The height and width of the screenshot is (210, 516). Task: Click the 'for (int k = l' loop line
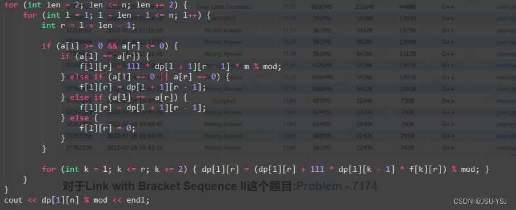pos(266,169)
